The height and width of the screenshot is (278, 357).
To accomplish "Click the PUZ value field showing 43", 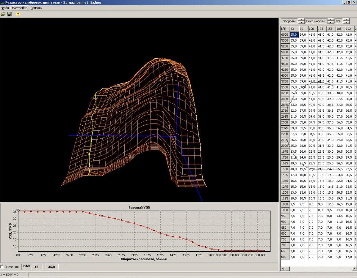I will point(37,267).
